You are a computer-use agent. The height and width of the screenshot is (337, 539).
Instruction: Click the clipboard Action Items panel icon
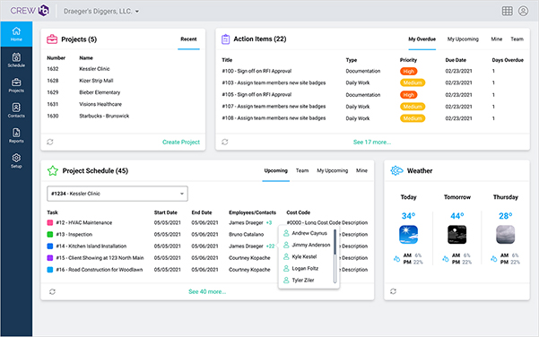(225, 39)
